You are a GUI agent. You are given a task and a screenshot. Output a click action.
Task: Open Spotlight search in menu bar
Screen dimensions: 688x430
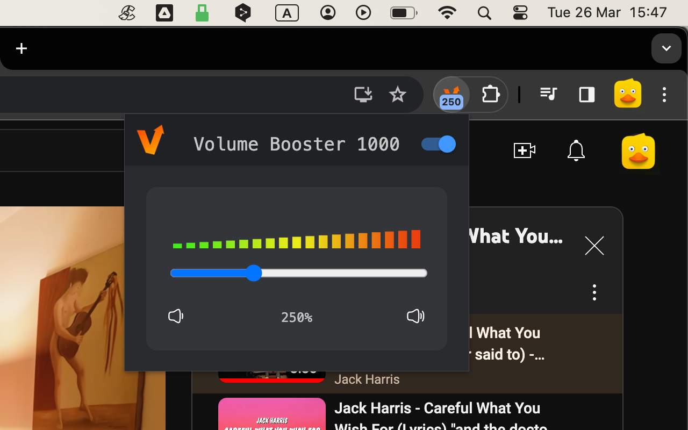tap(484, 13)
